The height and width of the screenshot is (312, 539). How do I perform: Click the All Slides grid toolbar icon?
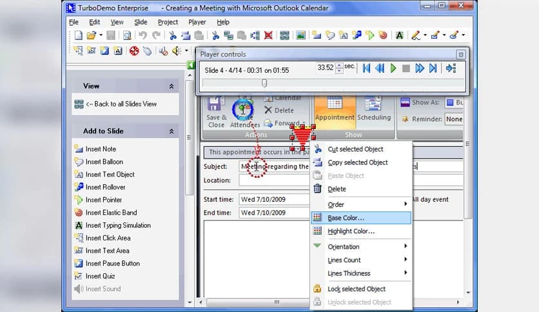[284, 35]
